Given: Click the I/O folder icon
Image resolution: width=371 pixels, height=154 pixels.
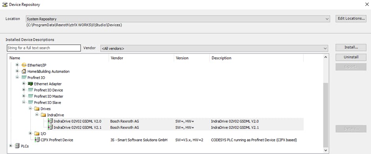Looking at the screenshot, I should (37, 133).
